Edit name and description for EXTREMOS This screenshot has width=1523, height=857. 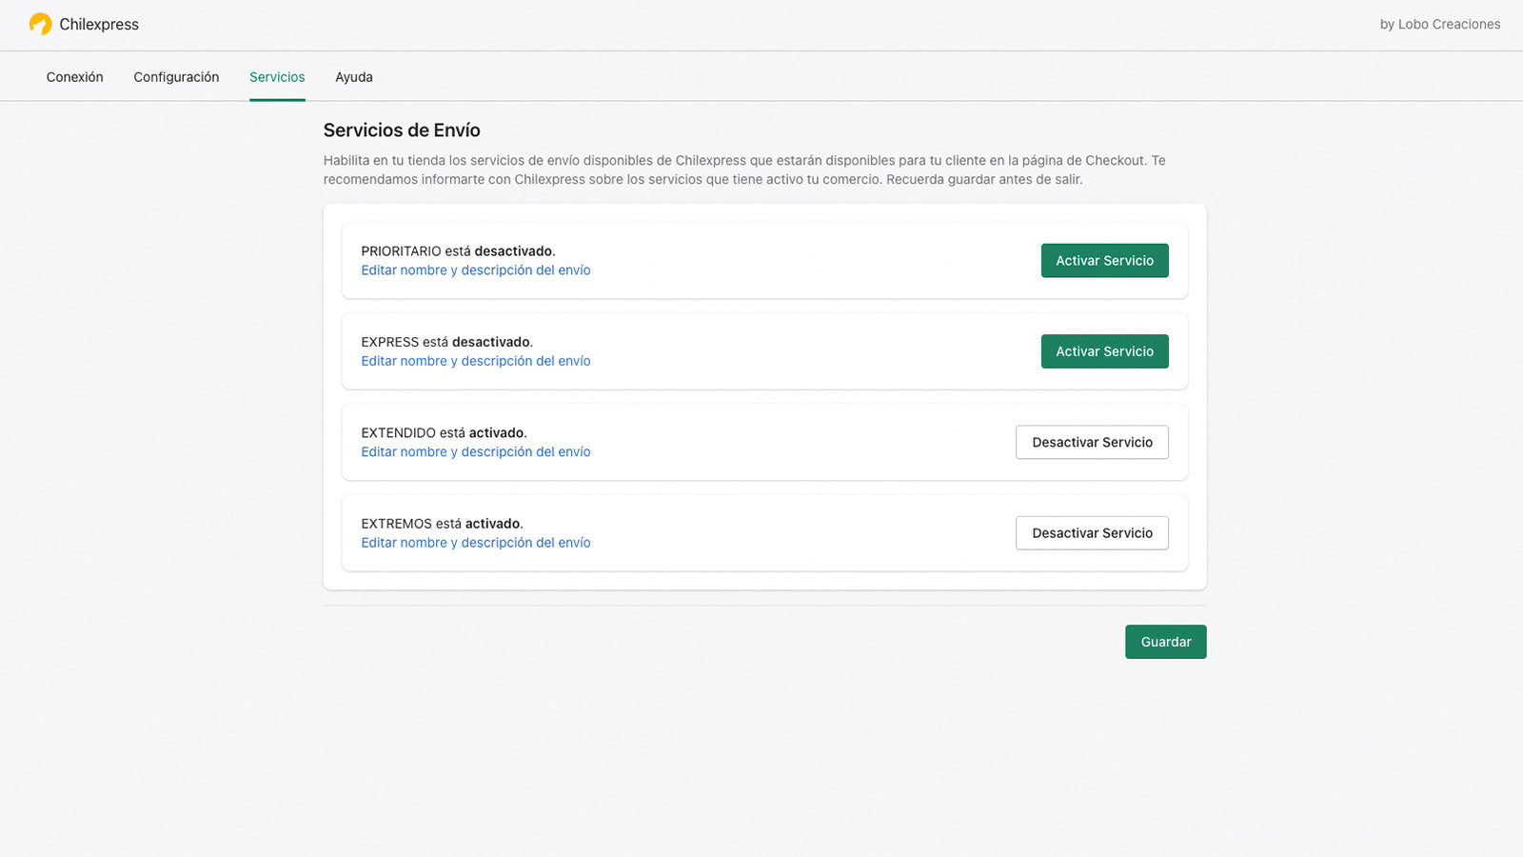[475, 542]
